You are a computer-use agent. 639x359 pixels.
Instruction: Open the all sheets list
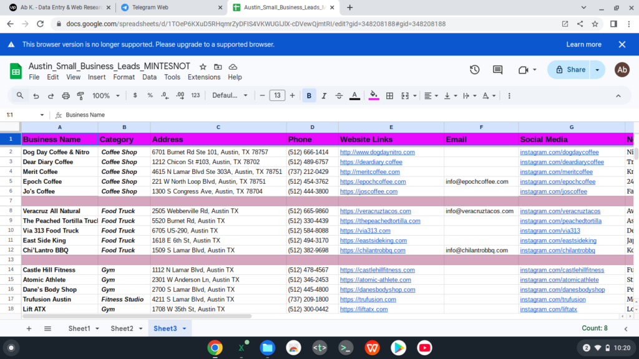point(47,328)
